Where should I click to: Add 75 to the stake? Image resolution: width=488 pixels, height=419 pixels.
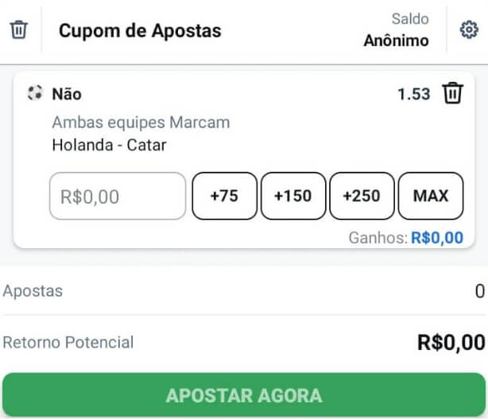pyautogui.click(x=225, y=196)
